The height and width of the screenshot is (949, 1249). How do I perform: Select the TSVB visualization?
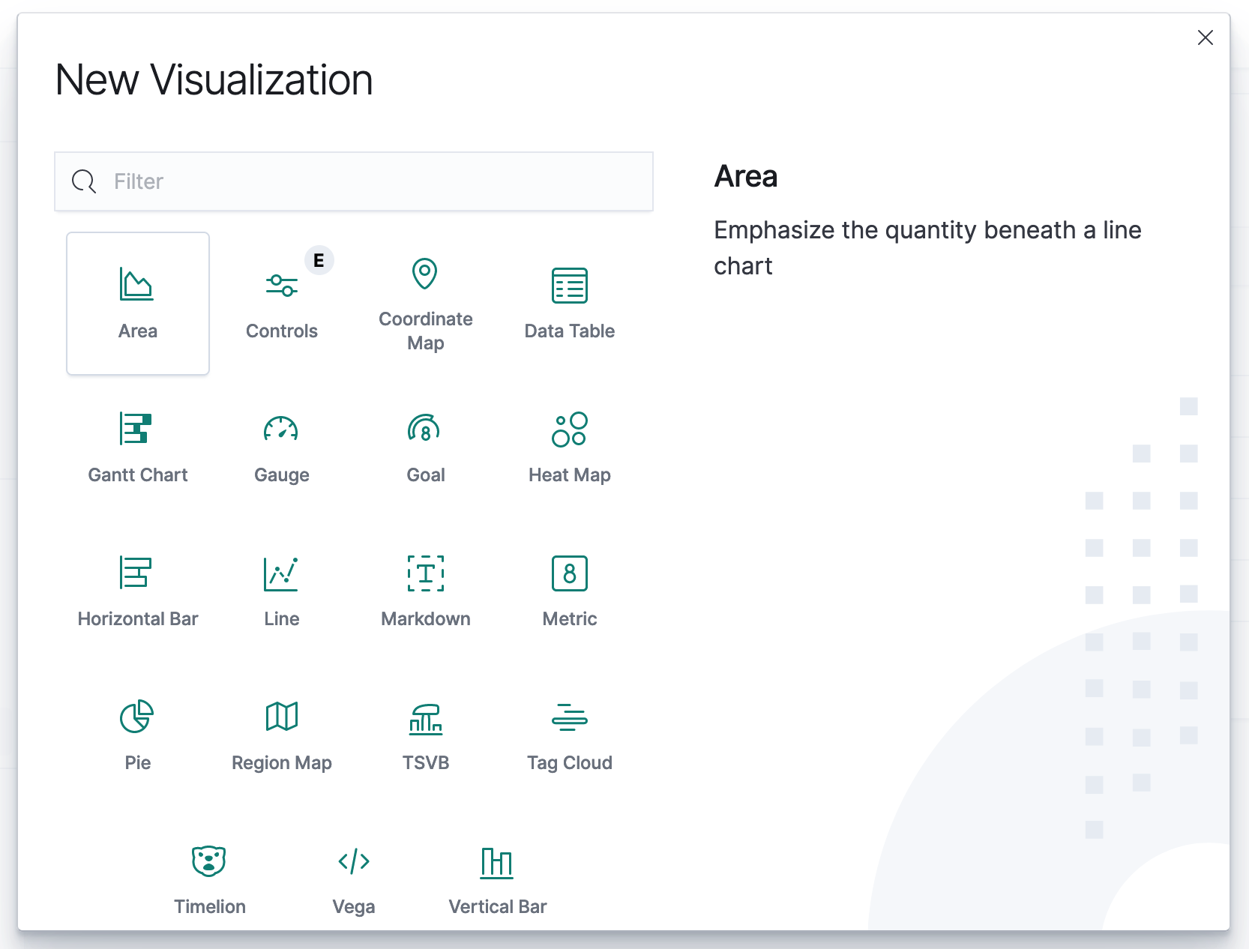[425, 719]
